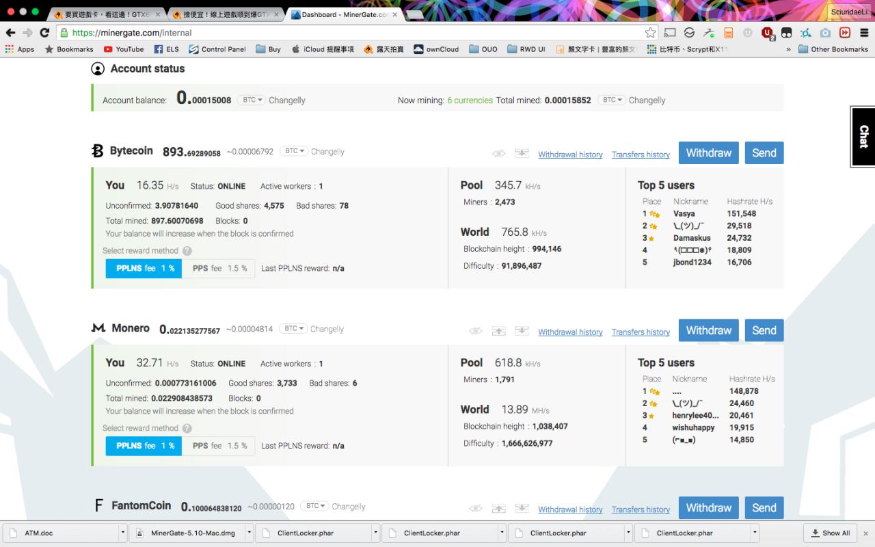Withdraw Bytecoin balance

pyautogui.click(x=709, y=153)
